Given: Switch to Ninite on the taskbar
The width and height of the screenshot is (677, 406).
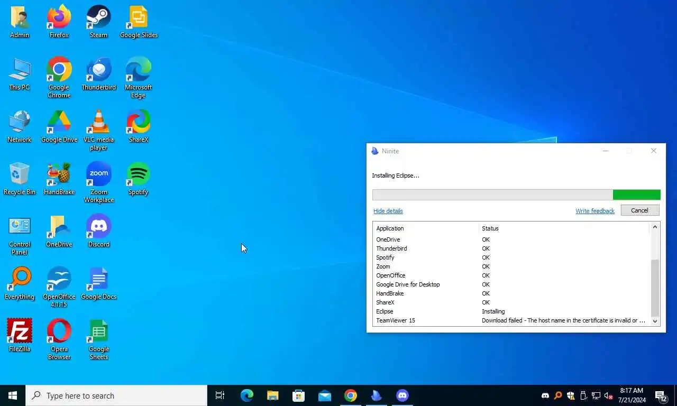Looking at the screenshot, I should click(x=377, y=395).
